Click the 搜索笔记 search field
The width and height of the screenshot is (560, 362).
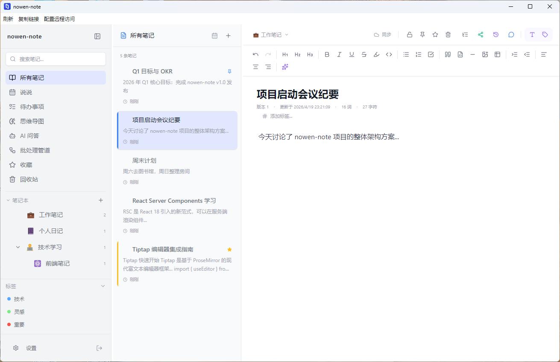(x=56, y=59)
